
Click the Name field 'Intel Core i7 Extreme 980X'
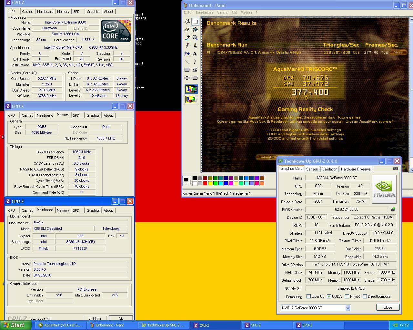[65, 23]
